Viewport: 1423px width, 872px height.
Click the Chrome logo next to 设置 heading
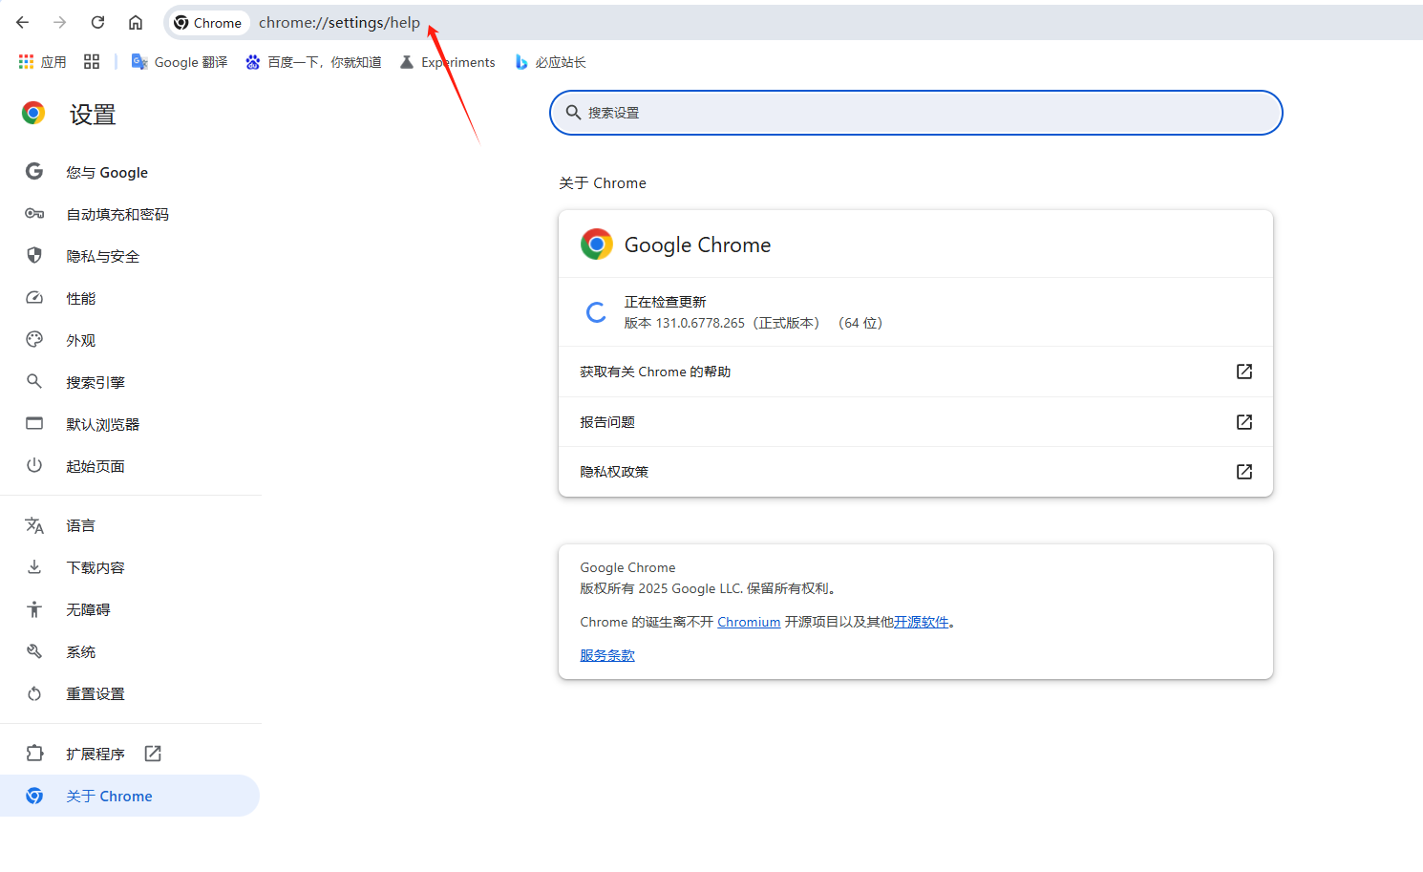tap(33, 114)
